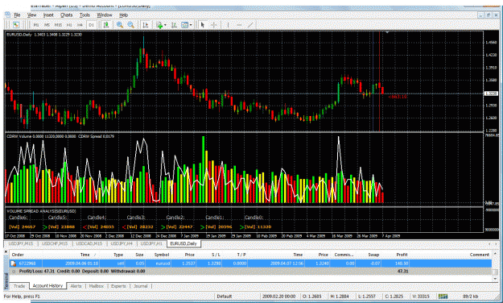Sort history by Type column header
Viewport: 503px width, 303px height.
click(x=118, y=255)
